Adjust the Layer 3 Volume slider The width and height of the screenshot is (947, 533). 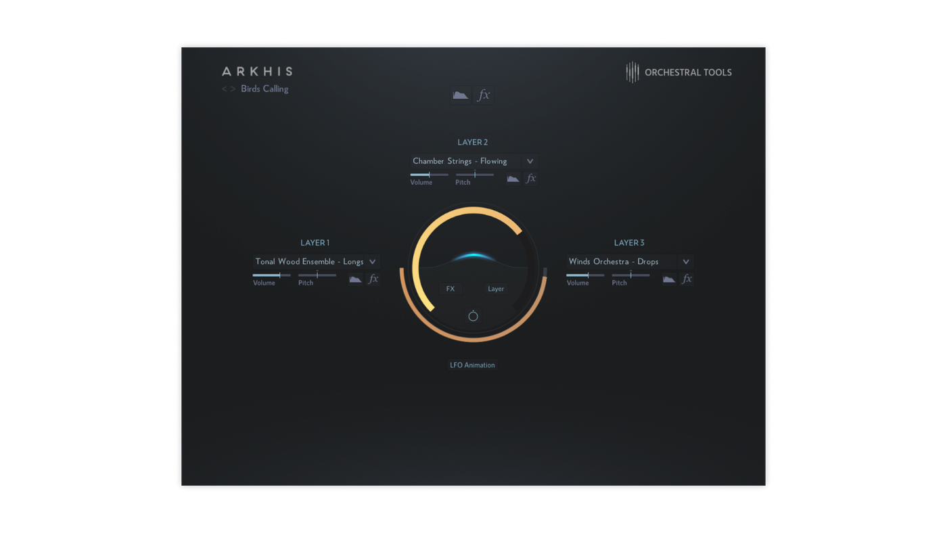click(585, 275)
